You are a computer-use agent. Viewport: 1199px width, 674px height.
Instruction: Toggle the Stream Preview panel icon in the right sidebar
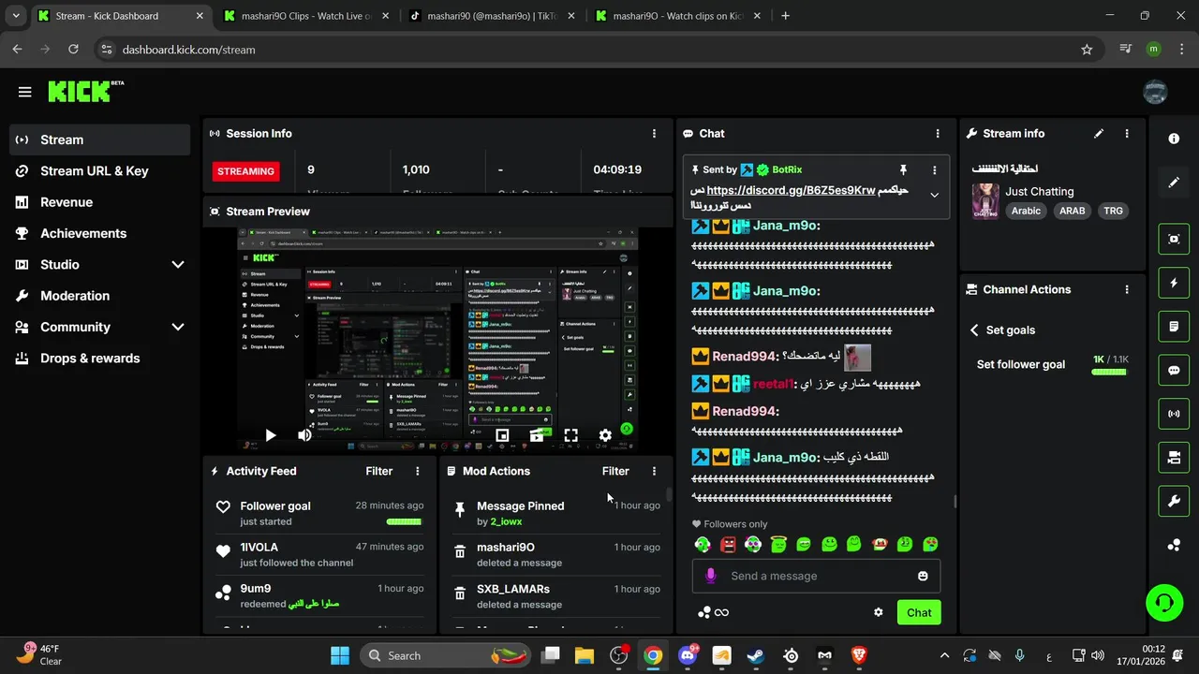(x=1174, y=239)
